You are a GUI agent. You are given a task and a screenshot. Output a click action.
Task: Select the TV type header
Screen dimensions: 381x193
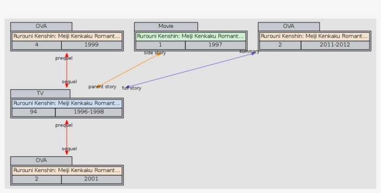[40, 93]
